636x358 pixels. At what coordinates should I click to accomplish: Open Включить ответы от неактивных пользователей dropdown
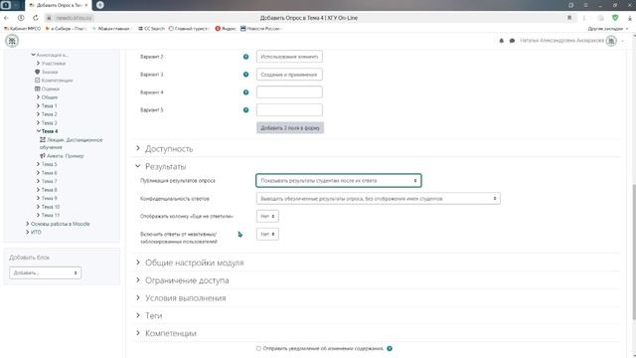pyautogui.click(x=267, y=235)
